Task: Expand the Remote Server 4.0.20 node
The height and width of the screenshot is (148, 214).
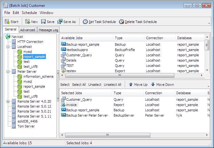Action: point(8,101)
